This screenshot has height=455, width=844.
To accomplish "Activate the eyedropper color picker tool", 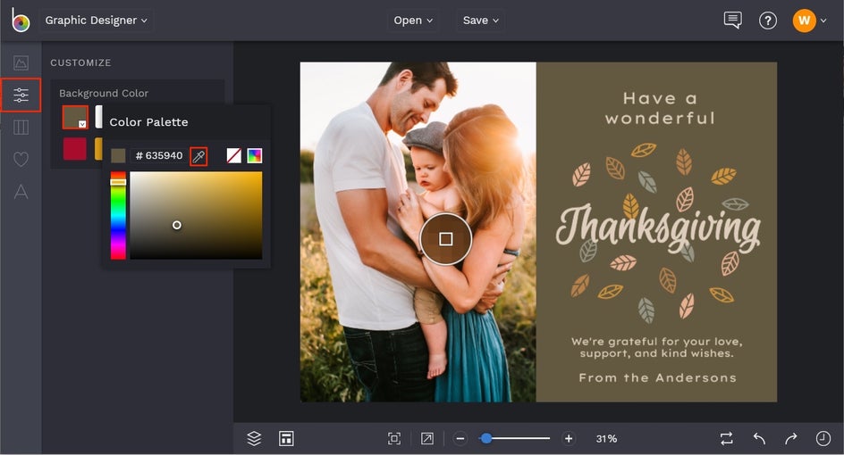I will point(198,156).
